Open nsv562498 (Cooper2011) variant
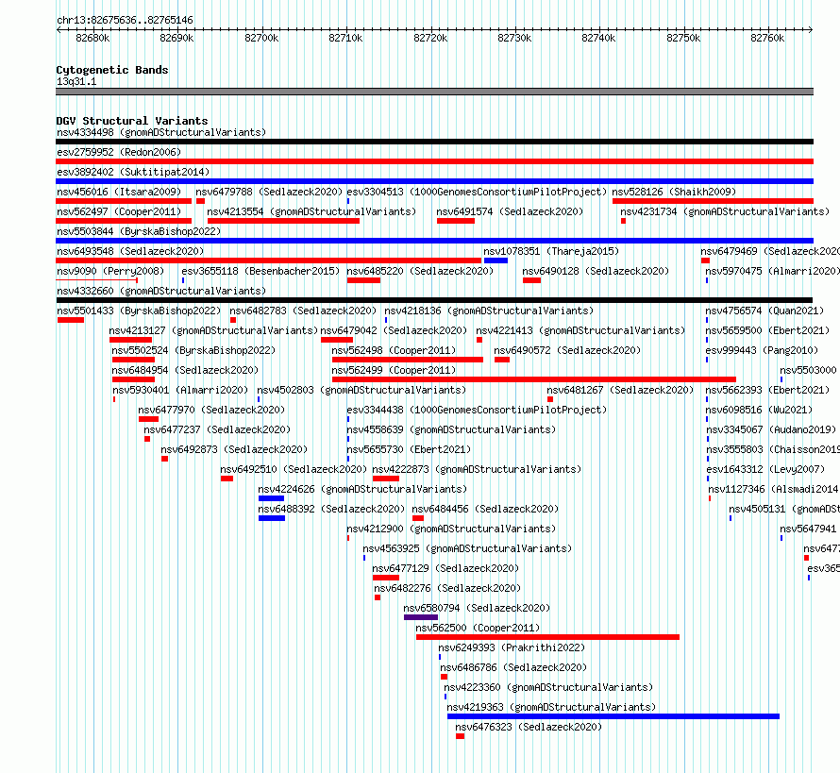The width and height of the screenshot is (840, 773). pos(394,350)
